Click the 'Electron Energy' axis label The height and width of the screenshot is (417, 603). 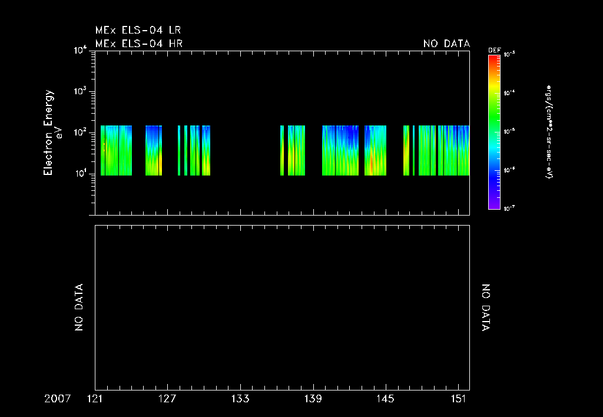pyautogui.click(x=48, y=133)
